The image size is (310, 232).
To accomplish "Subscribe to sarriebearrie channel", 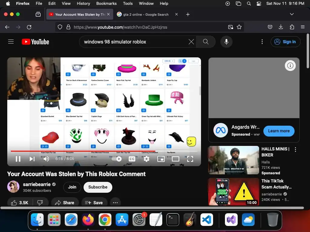I will pos(98,187).
